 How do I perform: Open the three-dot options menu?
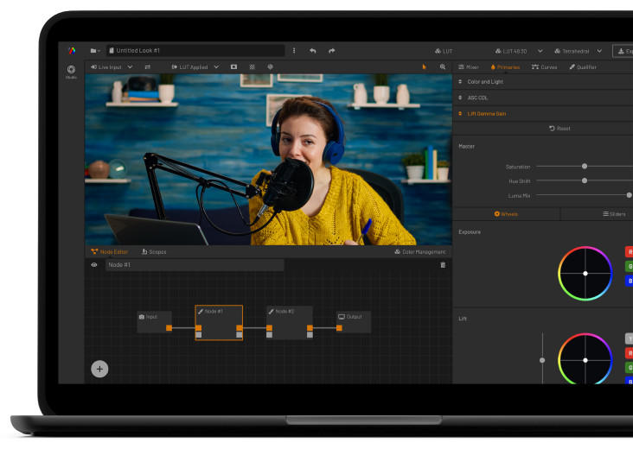point(294,50)
